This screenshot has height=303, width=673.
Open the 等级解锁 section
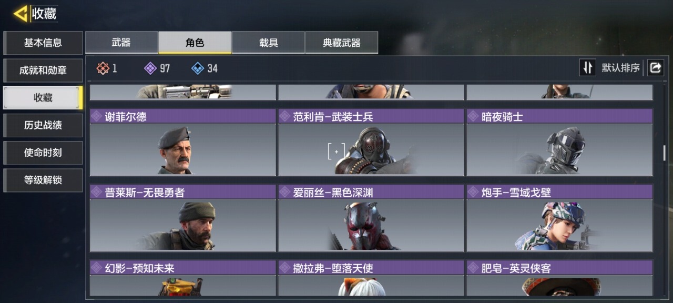click(43, 180)
